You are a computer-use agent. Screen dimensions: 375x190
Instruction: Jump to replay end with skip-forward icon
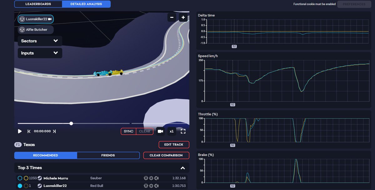[54, 131]
